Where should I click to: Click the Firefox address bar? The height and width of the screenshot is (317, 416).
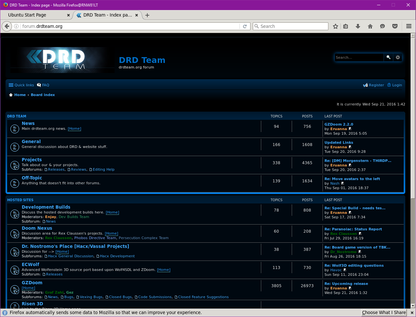click(130, 26)
